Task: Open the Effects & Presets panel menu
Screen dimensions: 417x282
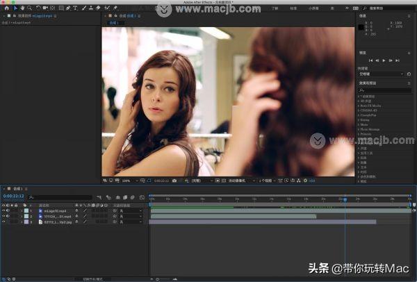Action: 409,83
